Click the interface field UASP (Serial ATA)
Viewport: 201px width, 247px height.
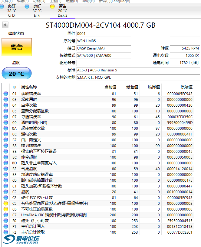(104, 48)
